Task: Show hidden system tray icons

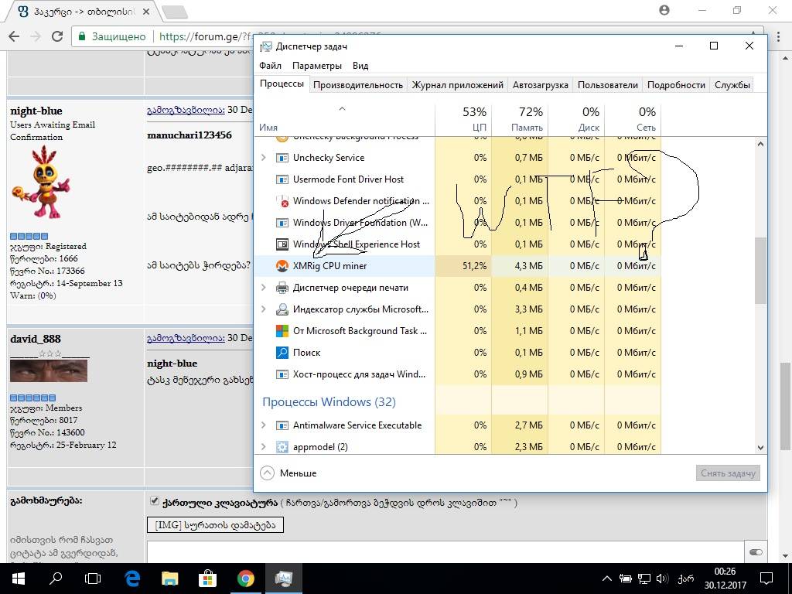Action: (607, 579)
